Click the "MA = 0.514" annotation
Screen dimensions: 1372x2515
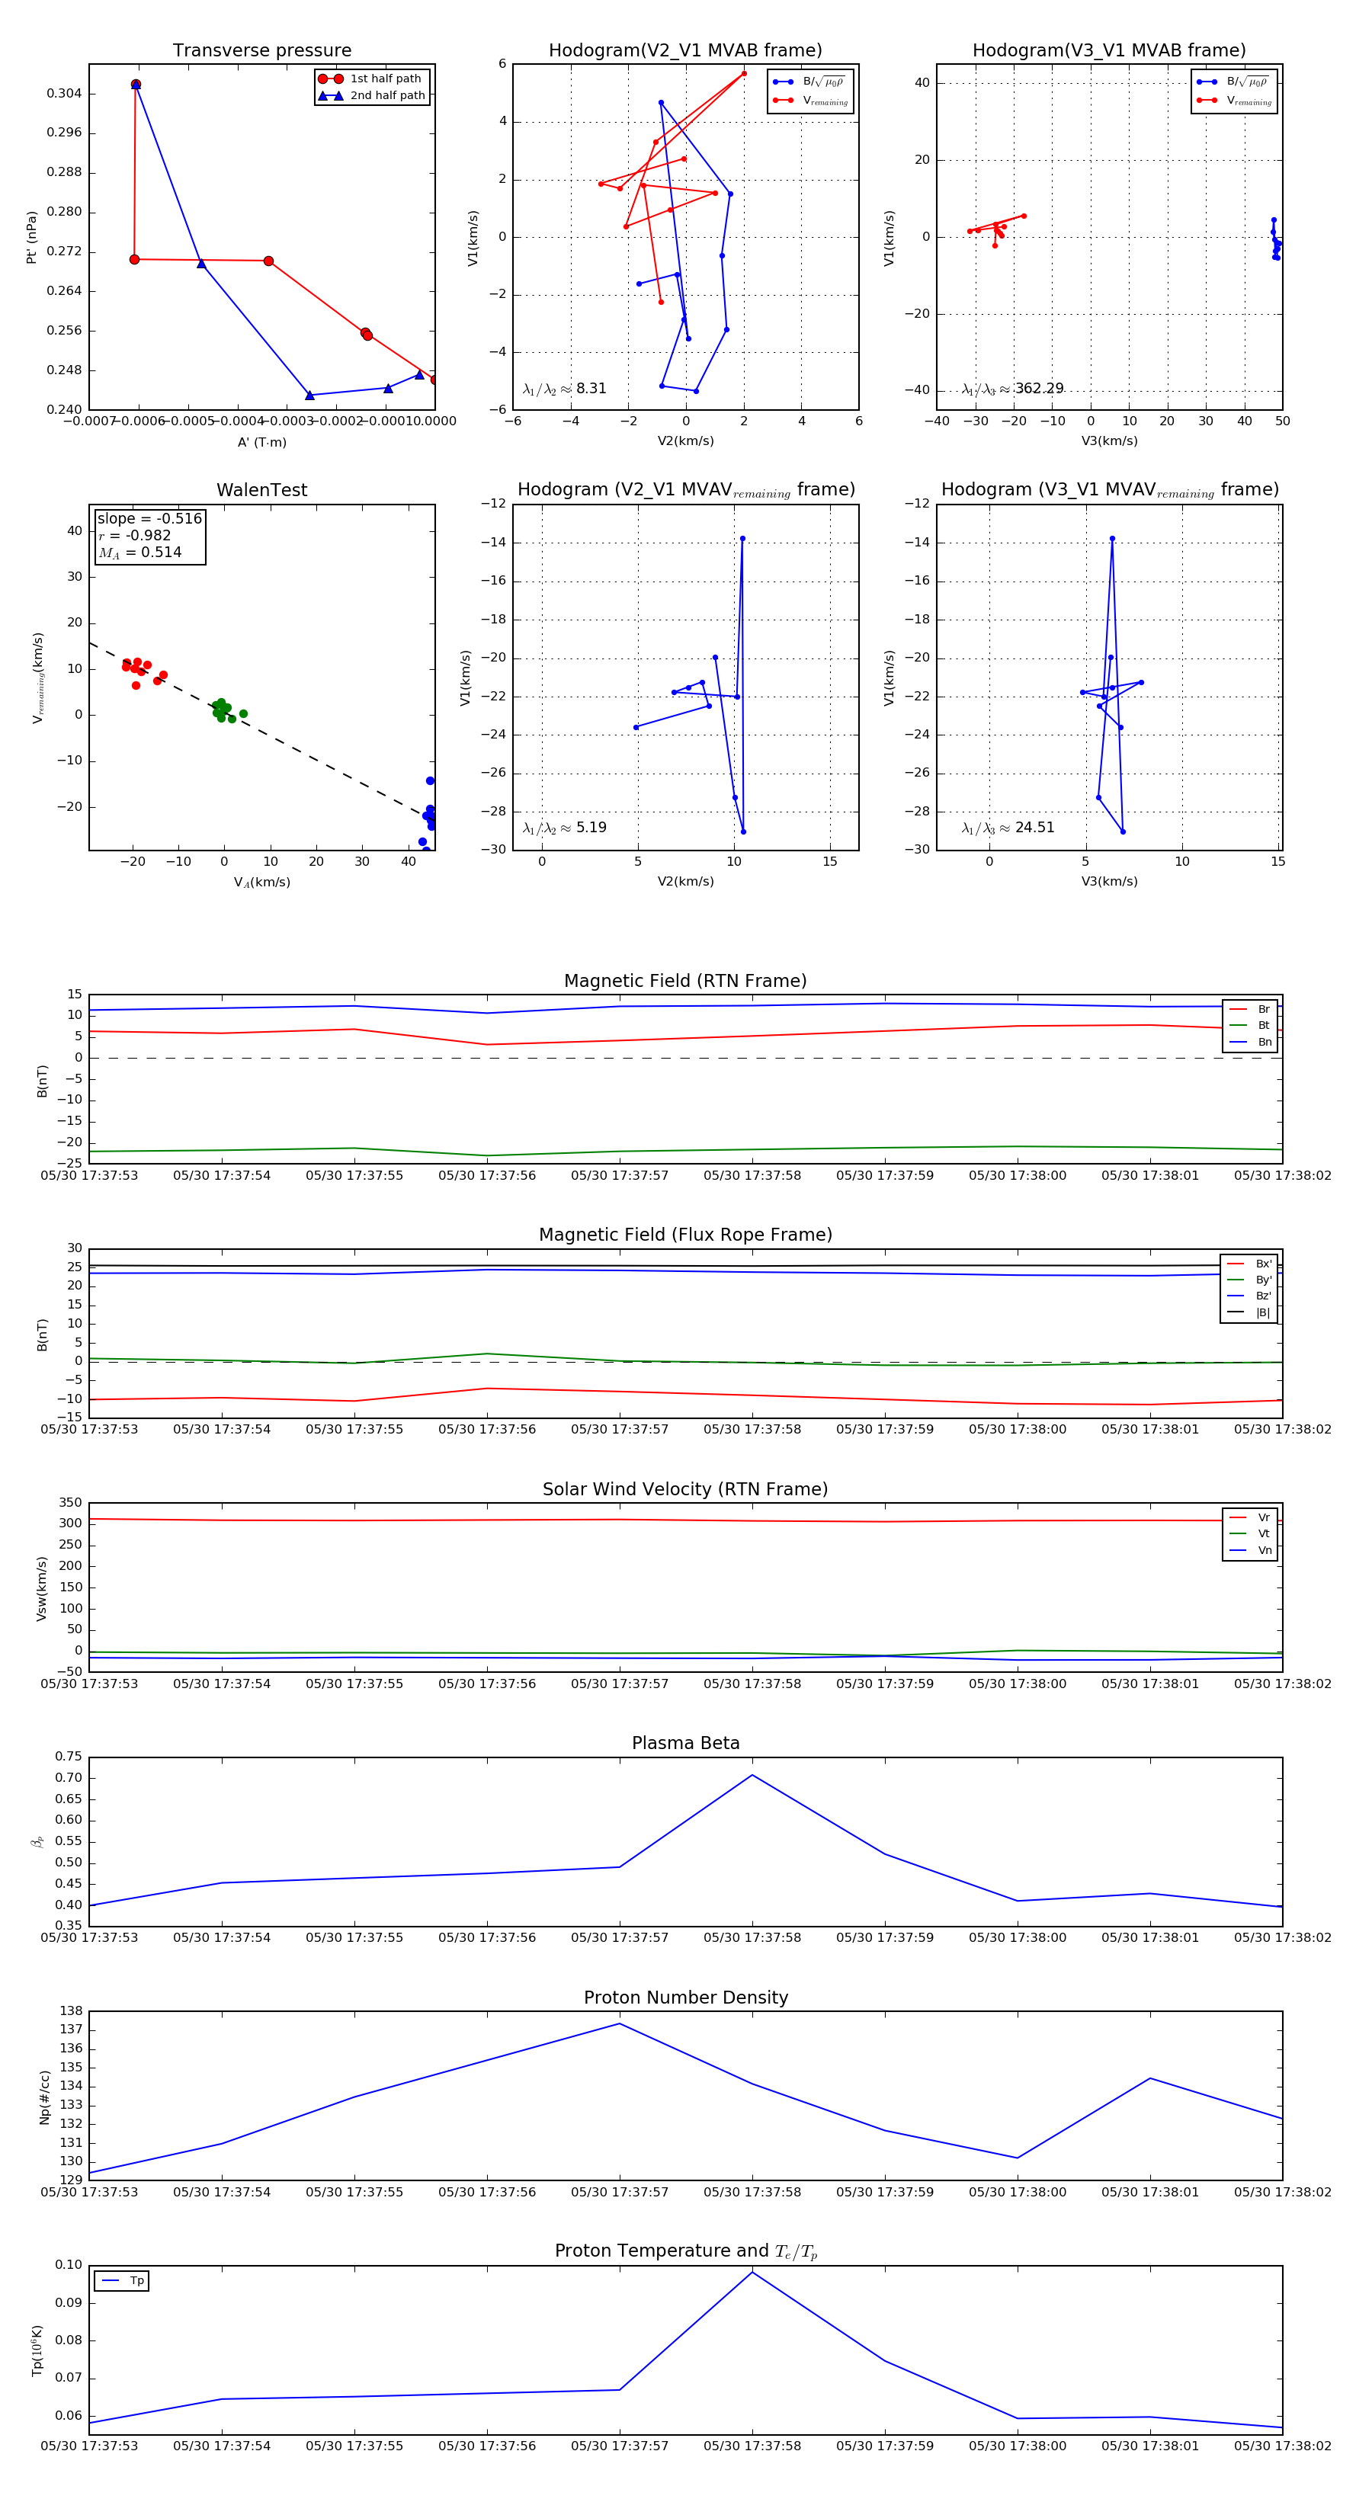coord(139,553)
